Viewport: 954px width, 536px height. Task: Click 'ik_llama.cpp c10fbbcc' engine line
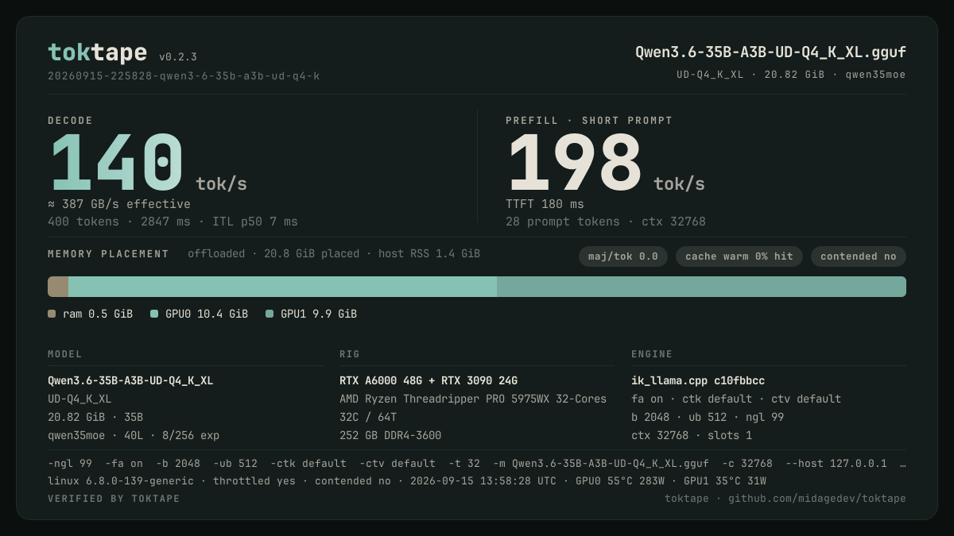tap(698, 381)
